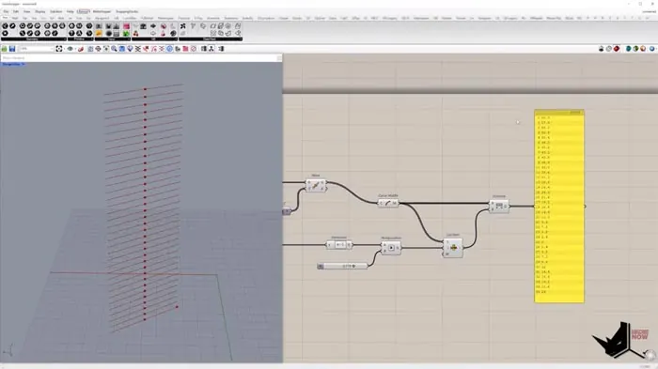Pick the pink Colour Swatch input icon
The height and width of the screenshot is (369, 658).
[126, 26]
